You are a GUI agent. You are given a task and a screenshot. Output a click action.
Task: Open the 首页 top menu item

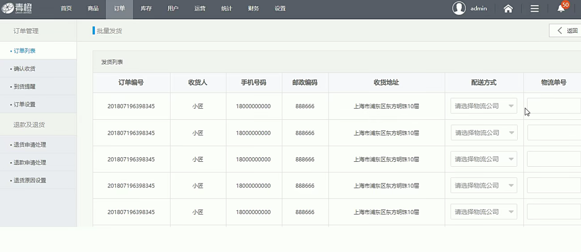click(66, 9)
